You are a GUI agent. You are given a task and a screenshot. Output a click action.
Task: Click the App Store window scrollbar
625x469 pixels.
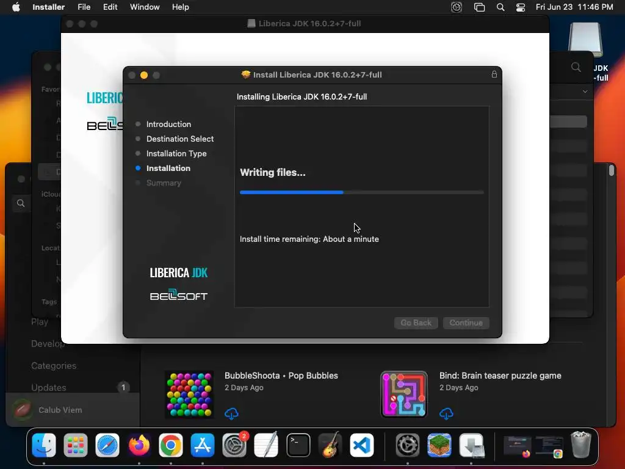[611, 171]
